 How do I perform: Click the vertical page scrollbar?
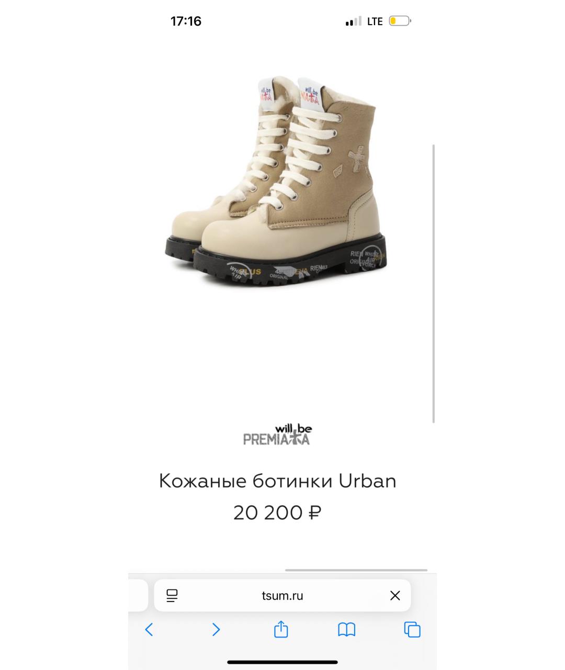click(x=434, y=283)
